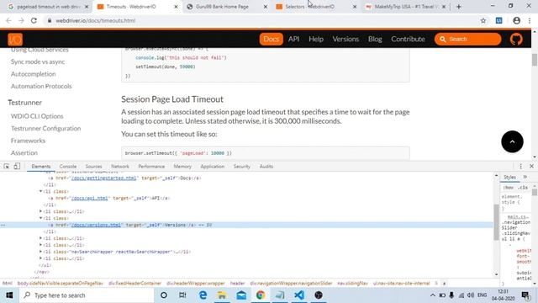Viewport: 538px width, 303px height.
Task: Click the site lock icon in address bar
Action: pos(50,20)
